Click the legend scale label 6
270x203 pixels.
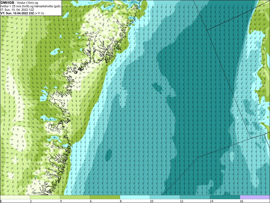tap(91, 201)
